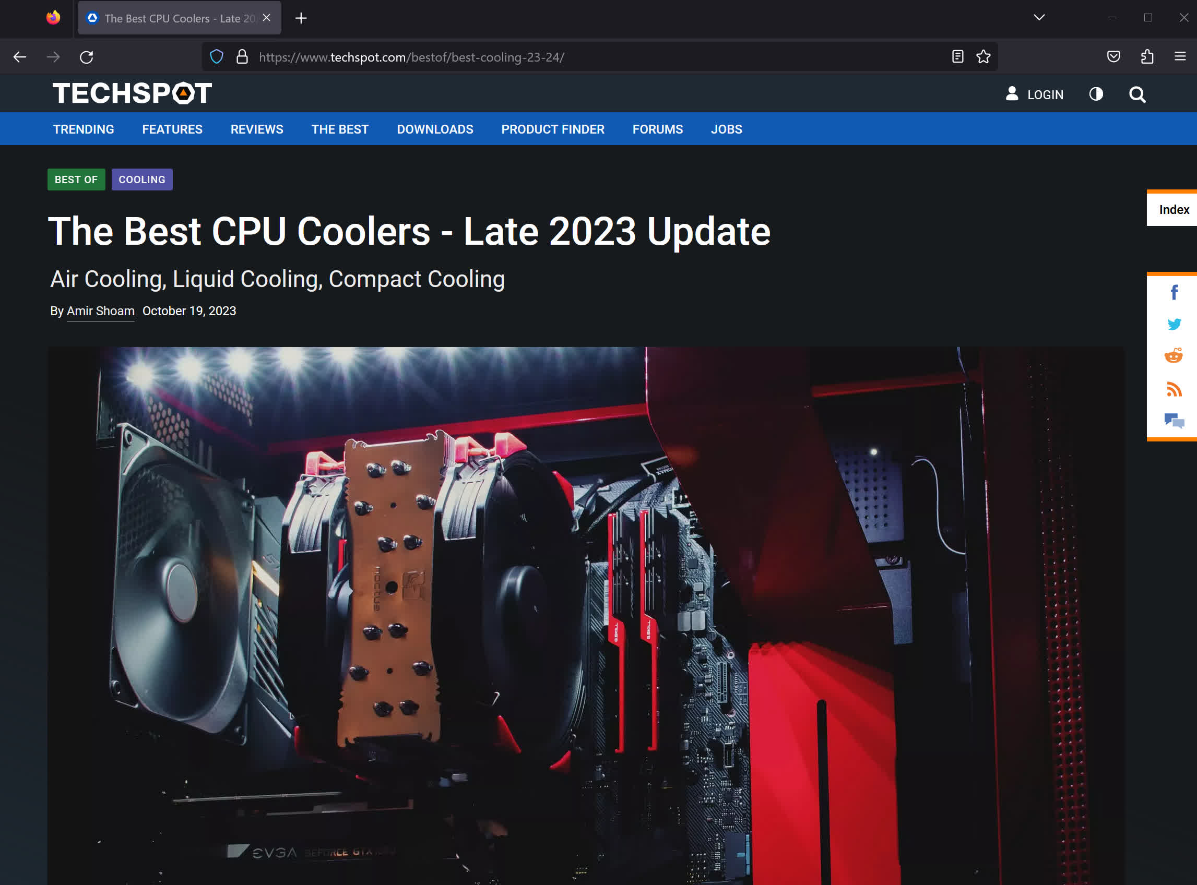Go to PRODUCT FINDER section

coord(552,129)
